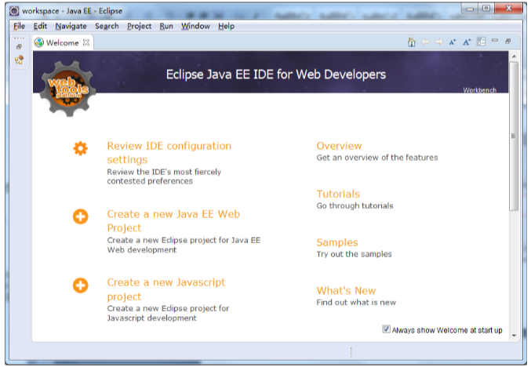Click the scrollbar up arrow
The height and width of the screenshot is (367, 531).
click(514, 56)
